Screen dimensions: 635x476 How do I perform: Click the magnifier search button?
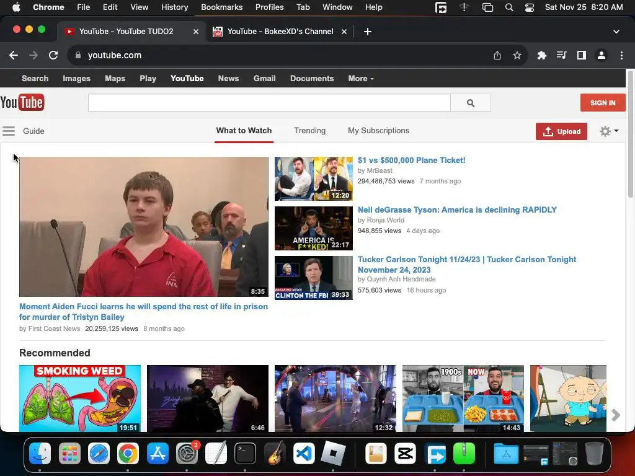tap(471, 103)
